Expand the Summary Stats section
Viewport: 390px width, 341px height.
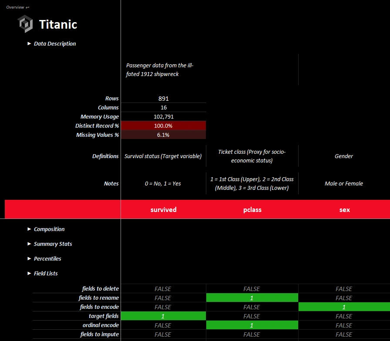[50, 244]
